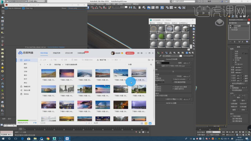
Task: Go back with the left arrow in Baidu Netdisk
Action: click(x=41, y=64)
